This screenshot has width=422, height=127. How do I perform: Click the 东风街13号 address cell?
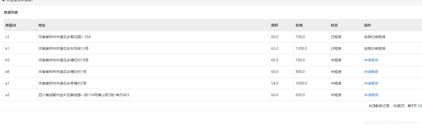coord(63,48)
